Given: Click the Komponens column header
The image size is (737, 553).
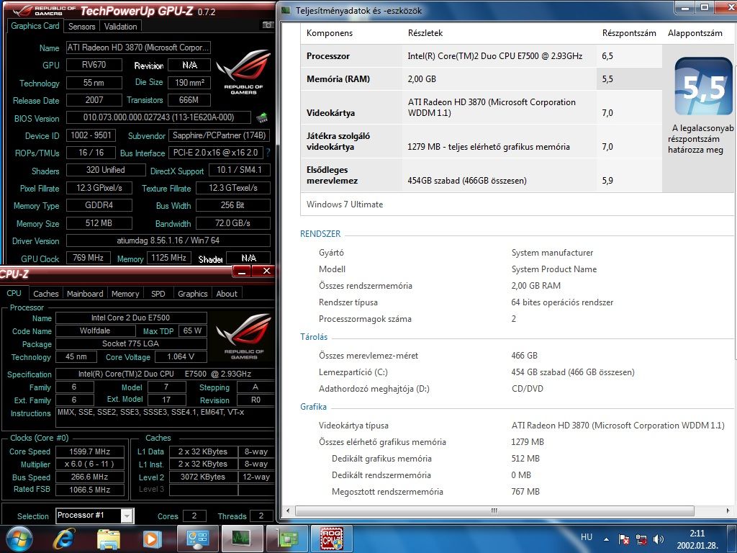Looking at the screenshot, I should tap(329, 33).
